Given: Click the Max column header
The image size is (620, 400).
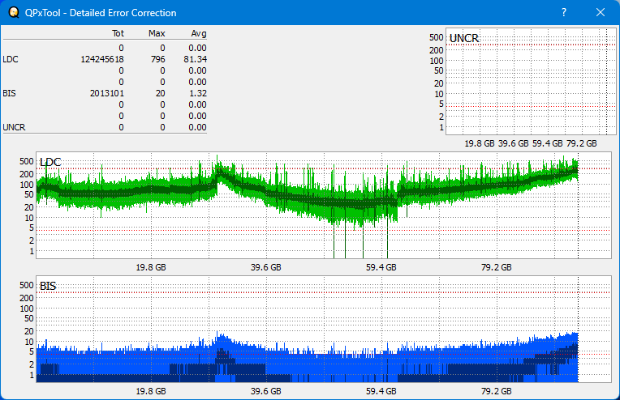Looking at the screenshot, I should click(157, 33).
